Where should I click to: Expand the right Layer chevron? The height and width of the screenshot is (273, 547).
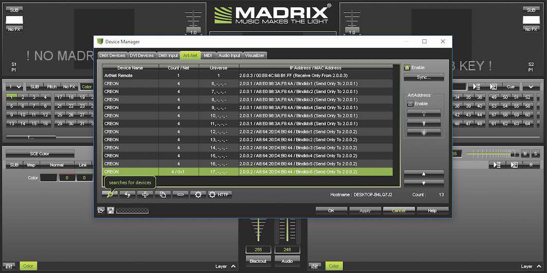point(539,266)
